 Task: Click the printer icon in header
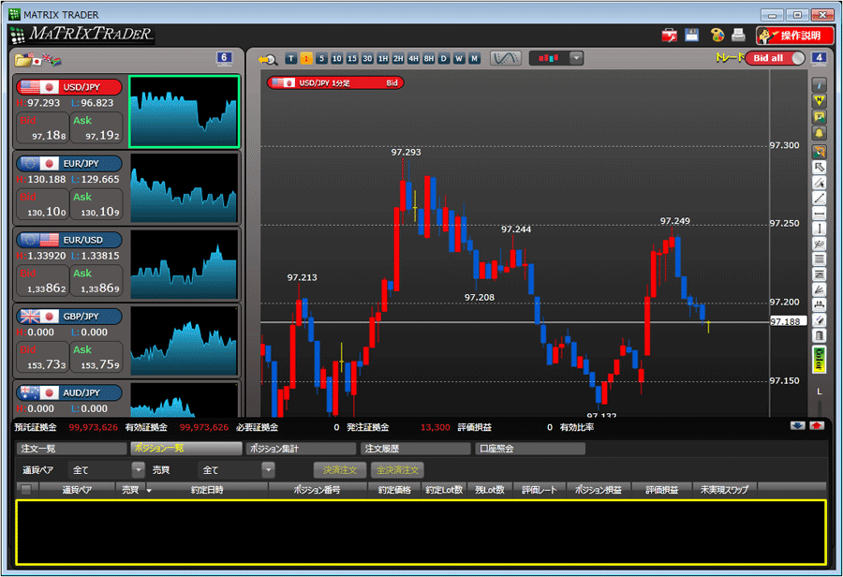[x=739, y=35]
